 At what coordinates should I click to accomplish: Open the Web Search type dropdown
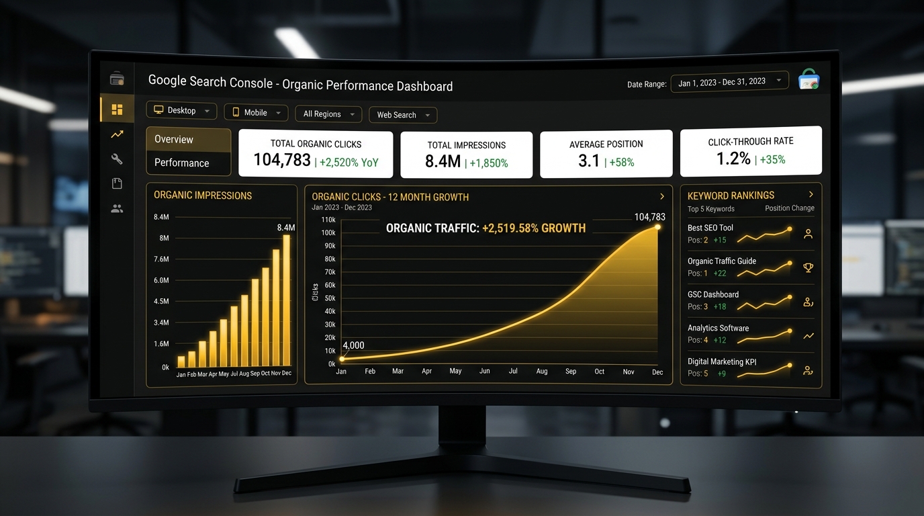click(403, 115)
